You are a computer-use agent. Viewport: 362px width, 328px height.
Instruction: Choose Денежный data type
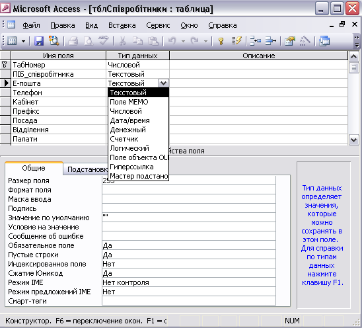[x=138, y=130]
